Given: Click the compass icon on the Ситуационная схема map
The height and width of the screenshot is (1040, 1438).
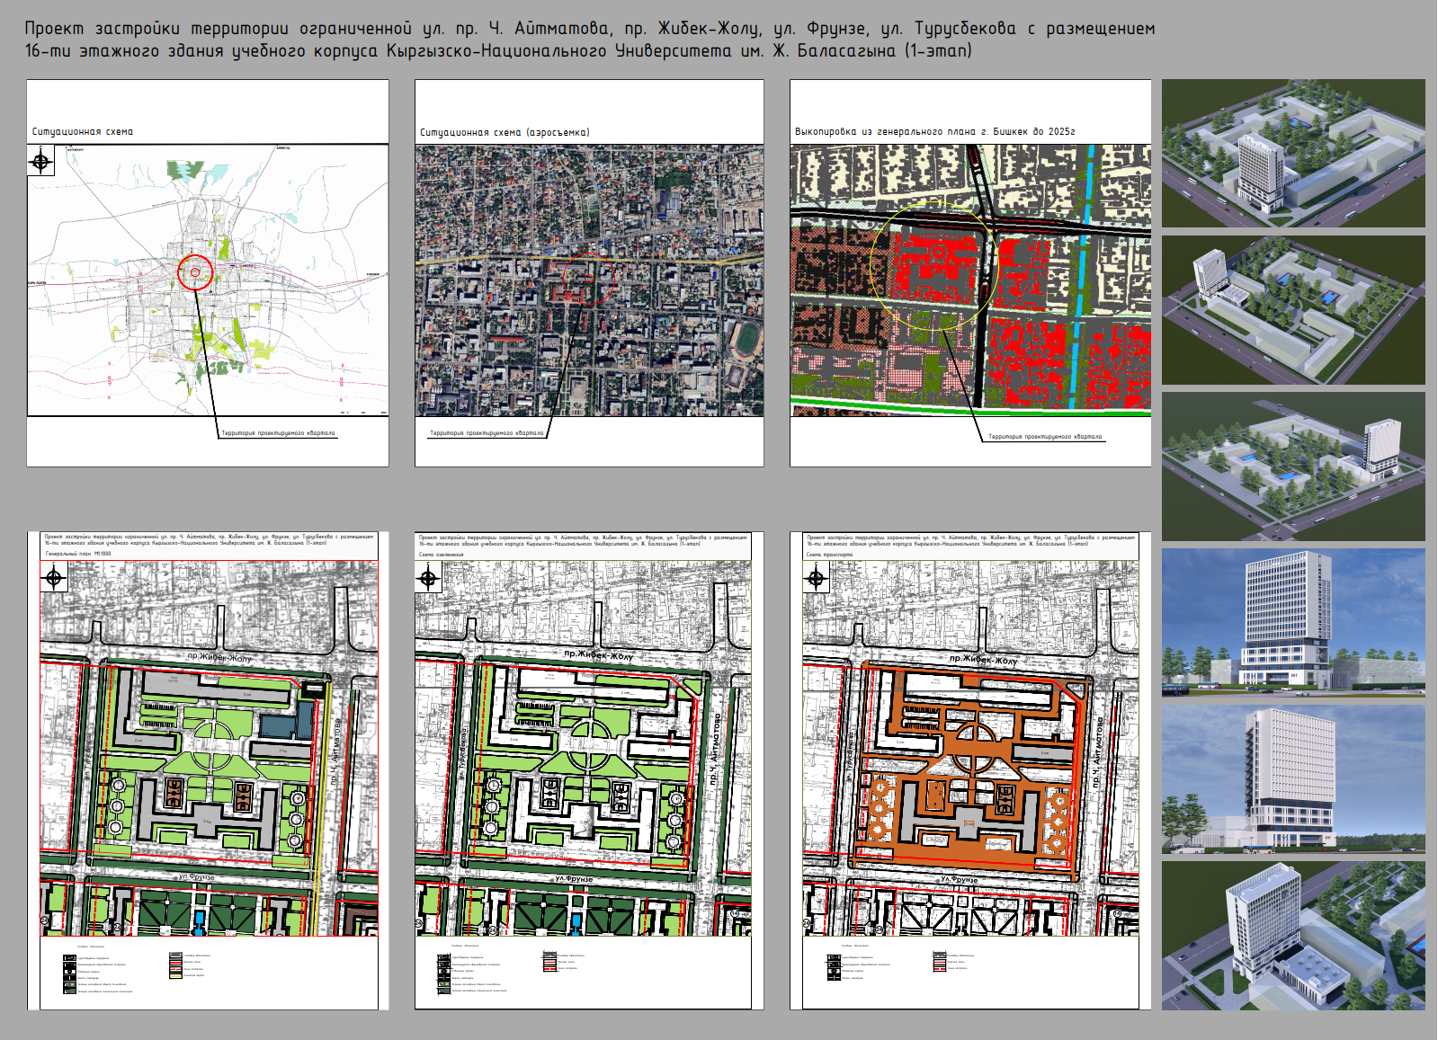Looking at the screenshot, I should (x=40, y=163).
